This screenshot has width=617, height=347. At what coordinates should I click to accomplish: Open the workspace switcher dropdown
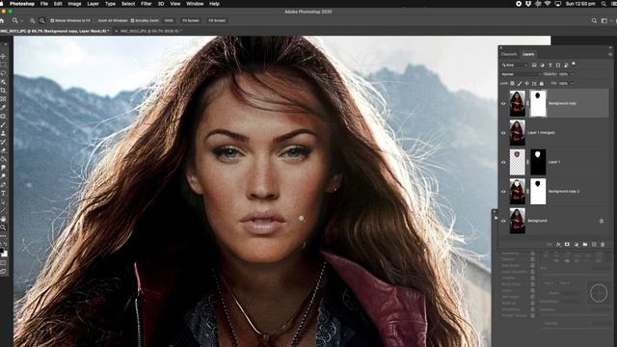[605, 20]
